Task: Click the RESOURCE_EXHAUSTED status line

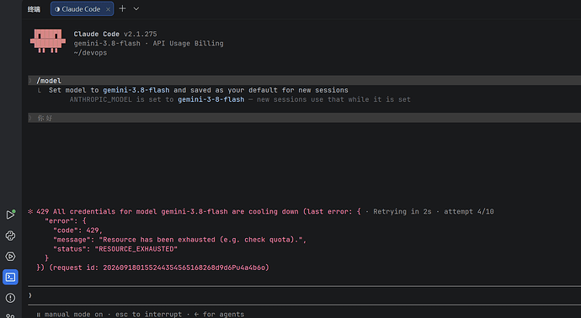Action: [115, 249]
